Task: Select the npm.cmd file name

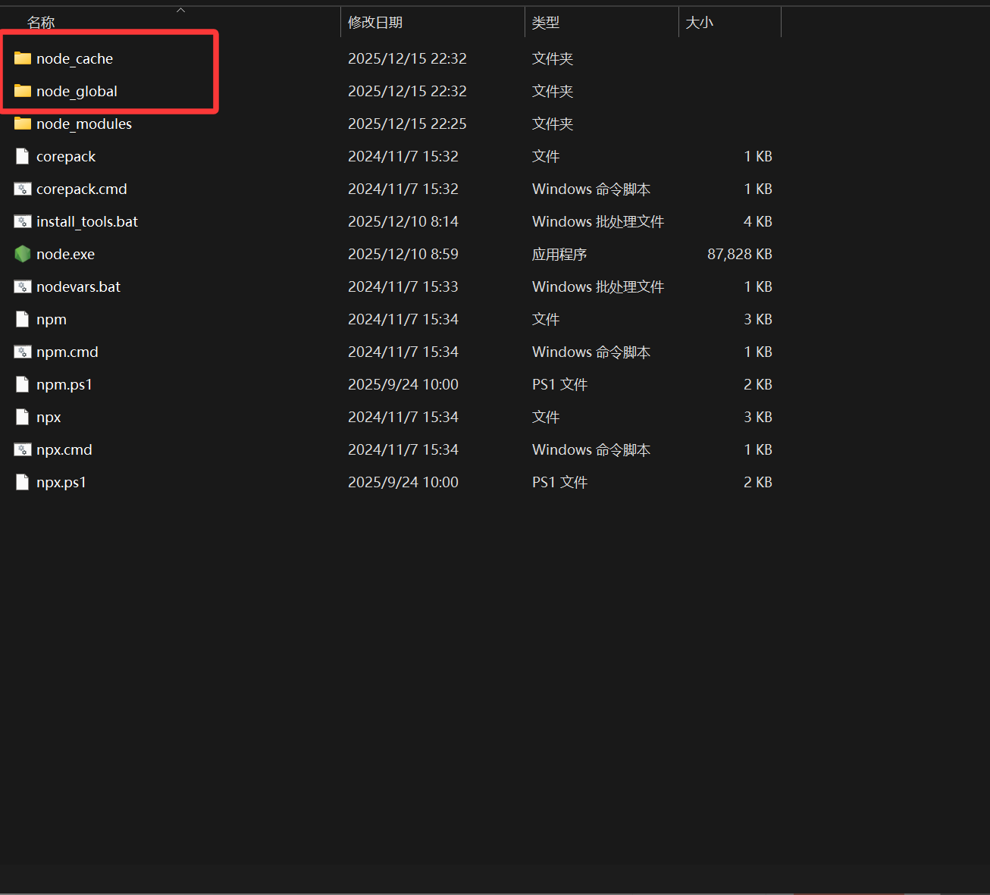Action: click(x=67, y=352)
